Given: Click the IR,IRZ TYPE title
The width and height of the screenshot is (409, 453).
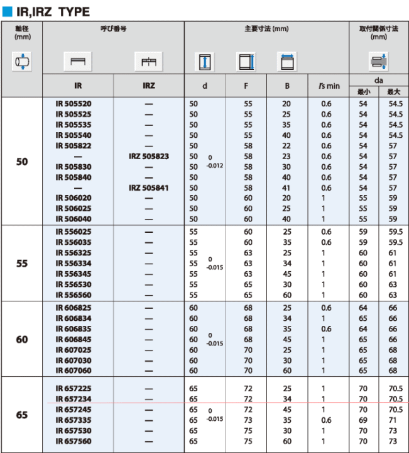Looking at the screenshot, I should (x=53, y=12).
